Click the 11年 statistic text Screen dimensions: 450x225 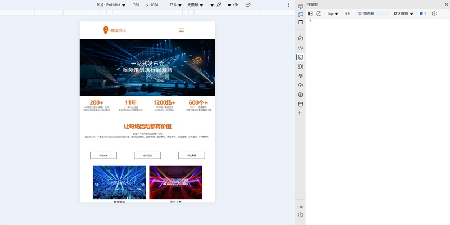pyautogui.click(x=130, y=102)
